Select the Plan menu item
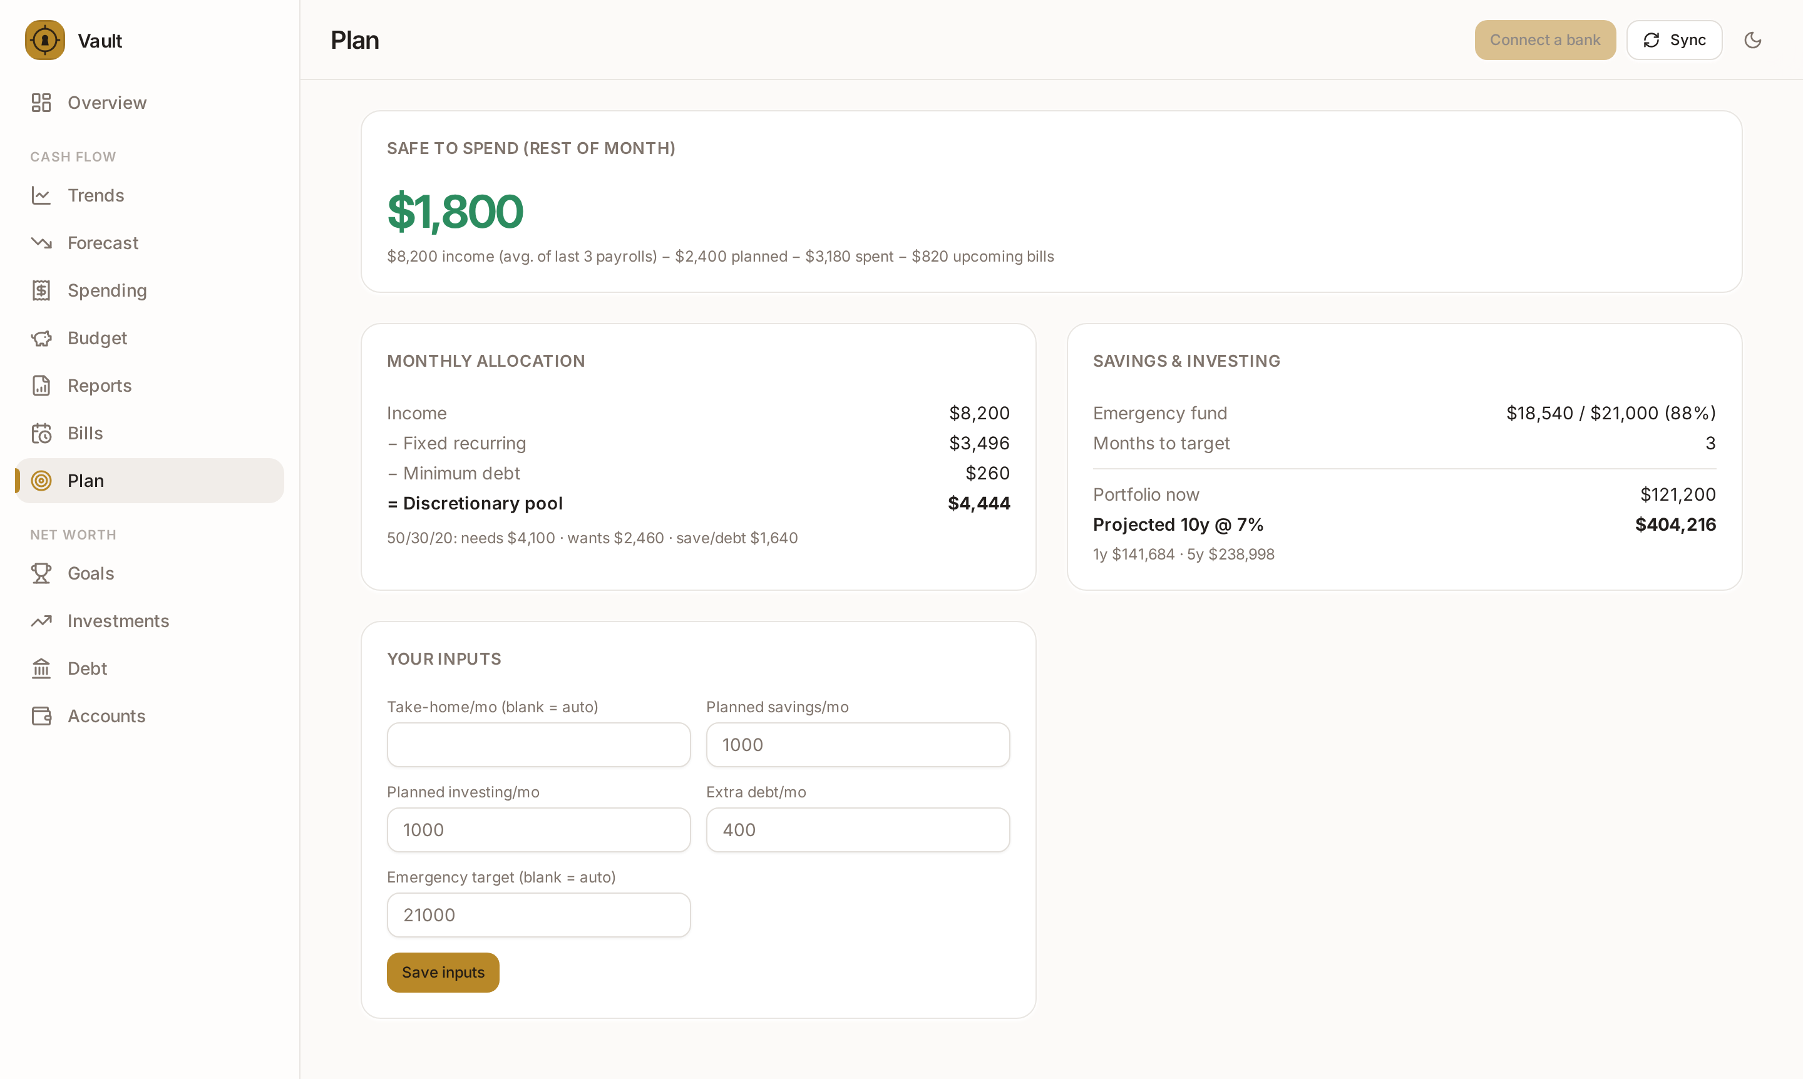 (149, 481)
